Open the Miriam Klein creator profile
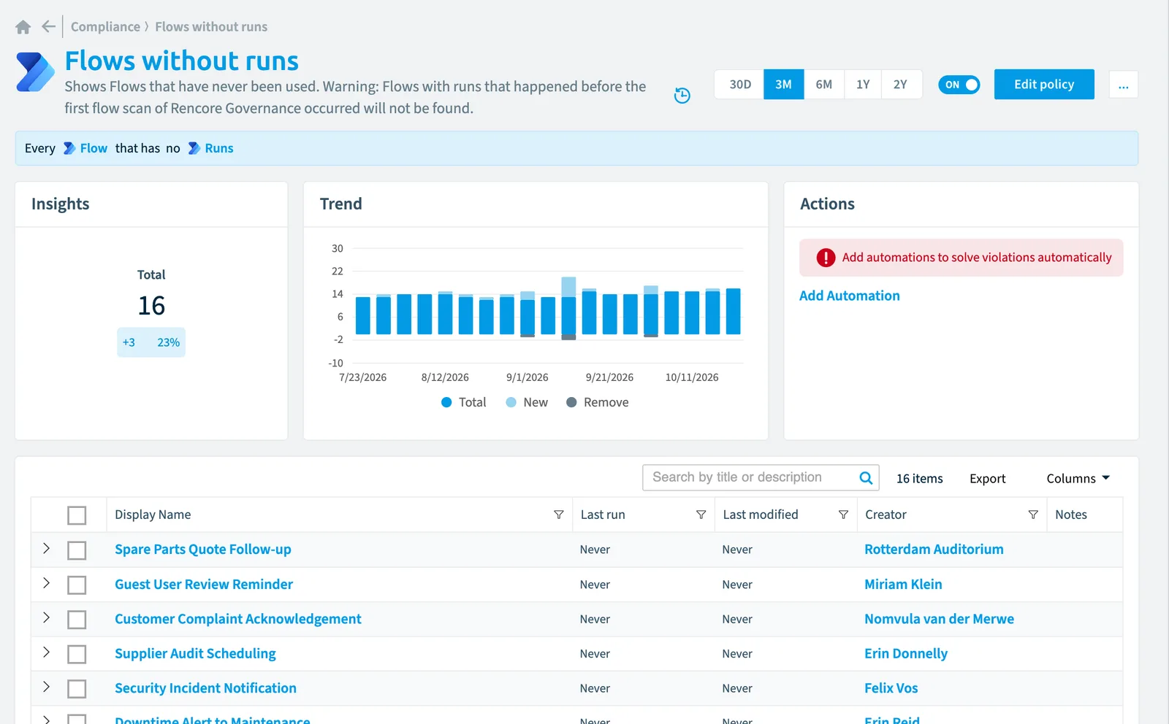The height and width of the screenshot is (724, 1169). 903,585
